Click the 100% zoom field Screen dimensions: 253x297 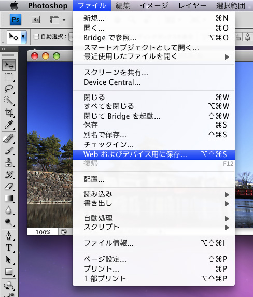(43, 232)
